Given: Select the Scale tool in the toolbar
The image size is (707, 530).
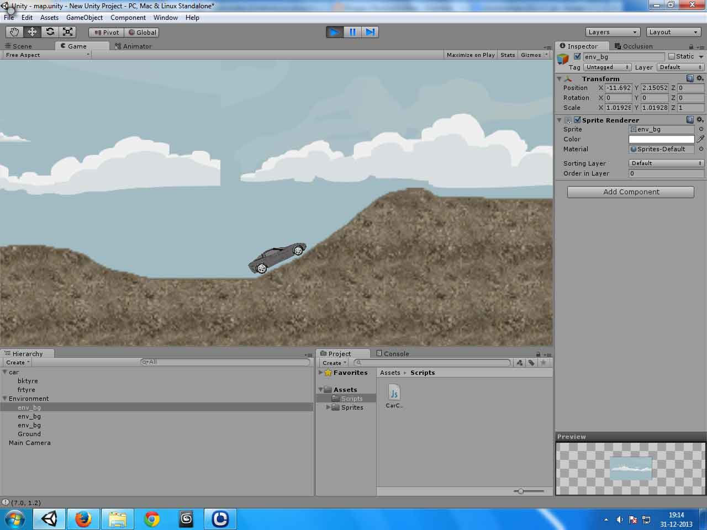Looking at the screenshot, I should point(67,32).
